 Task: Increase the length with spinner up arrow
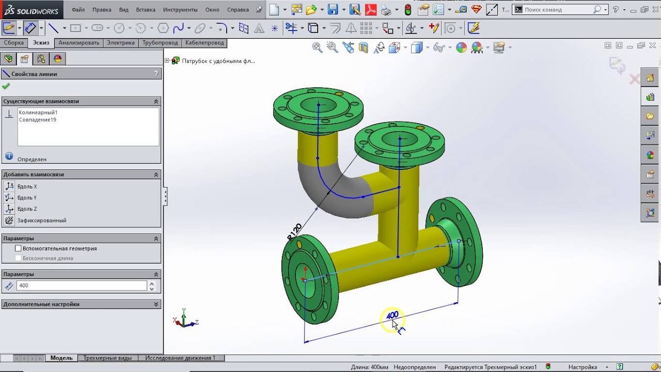click(x=152, y=283)
